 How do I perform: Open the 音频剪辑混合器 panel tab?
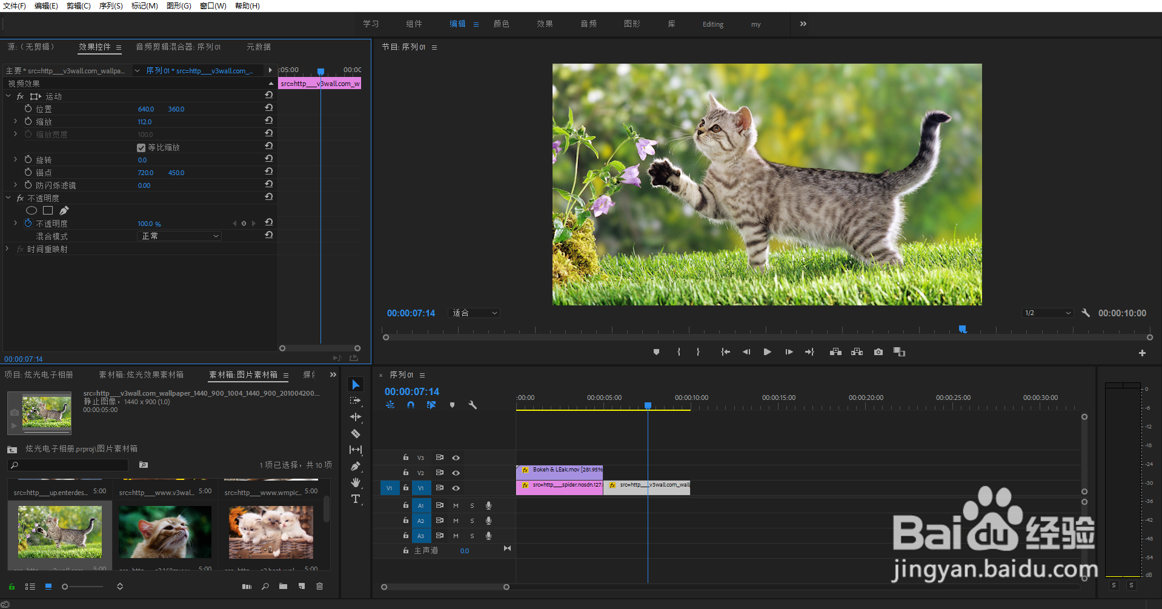pyautogui.click(x=178, y=47)
